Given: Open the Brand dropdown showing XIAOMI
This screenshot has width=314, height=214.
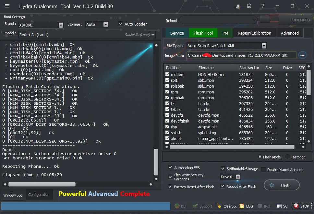Looking at the screenshot, I should click(x=41, y=25).
